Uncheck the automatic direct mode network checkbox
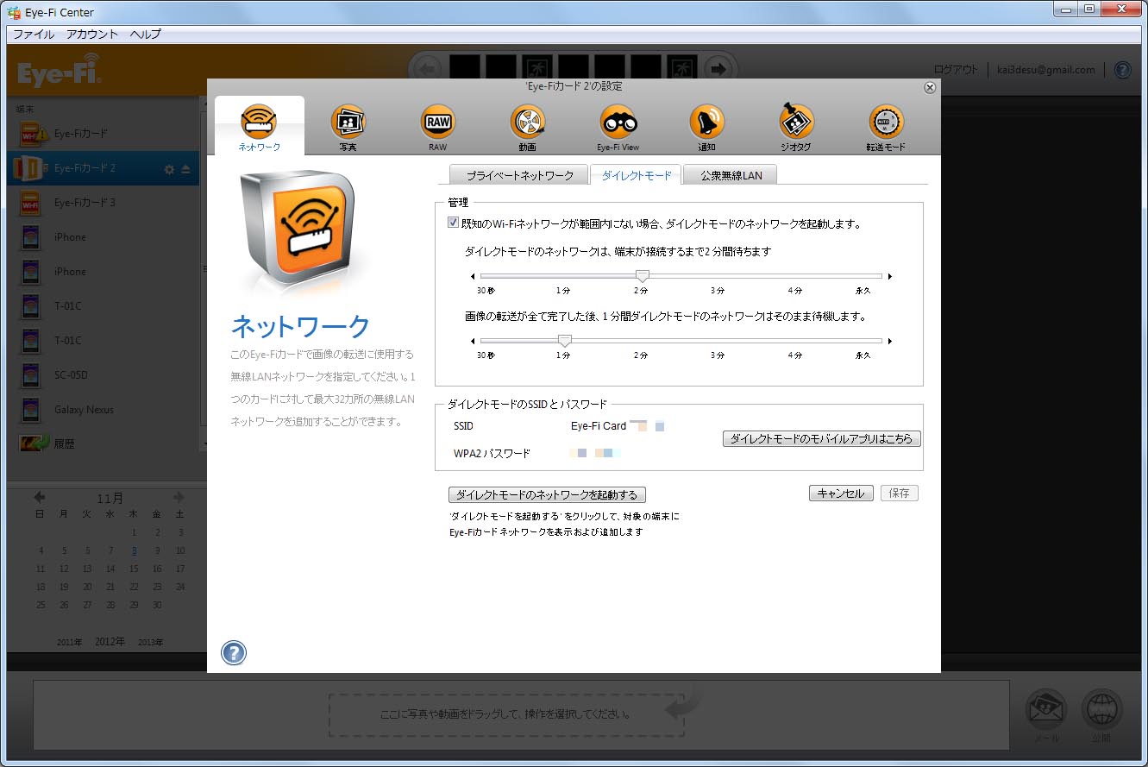The image size is (1148, 767). [453, 222]
